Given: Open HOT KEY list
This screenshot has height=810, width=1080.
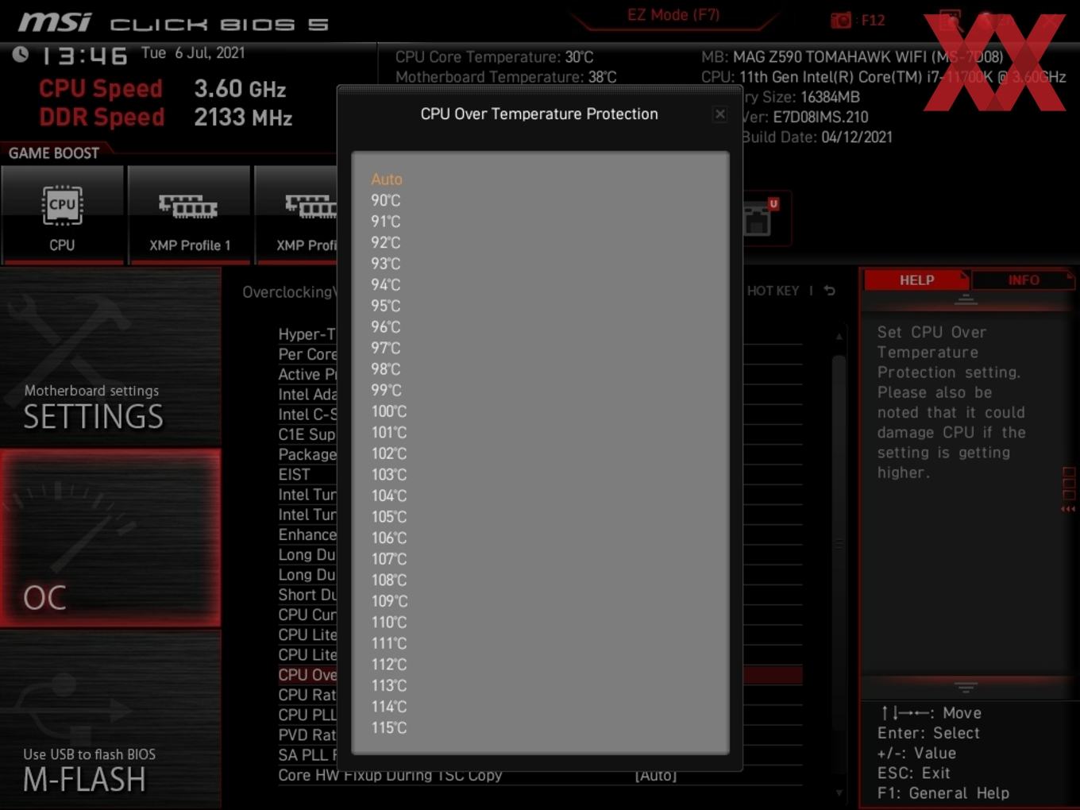Looking at the screenshot, I should (x=773, y=291).
